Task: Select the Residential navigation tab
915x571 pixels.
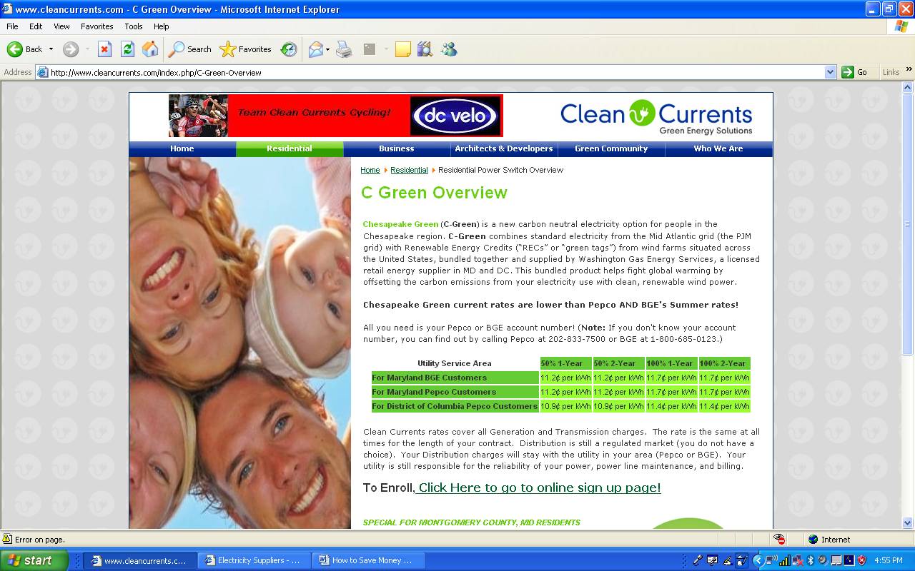Action: pyautogui.click(x=290, y=148)
